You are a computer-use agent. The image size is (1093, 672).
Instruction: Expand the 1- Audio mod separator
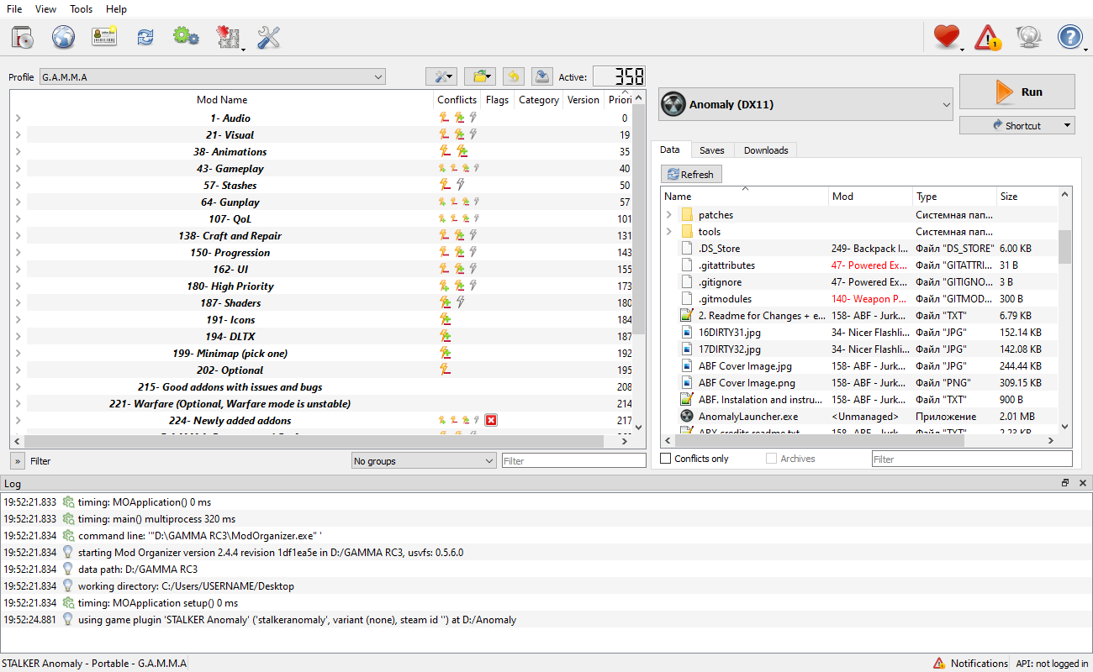click(x=18, y=118)
